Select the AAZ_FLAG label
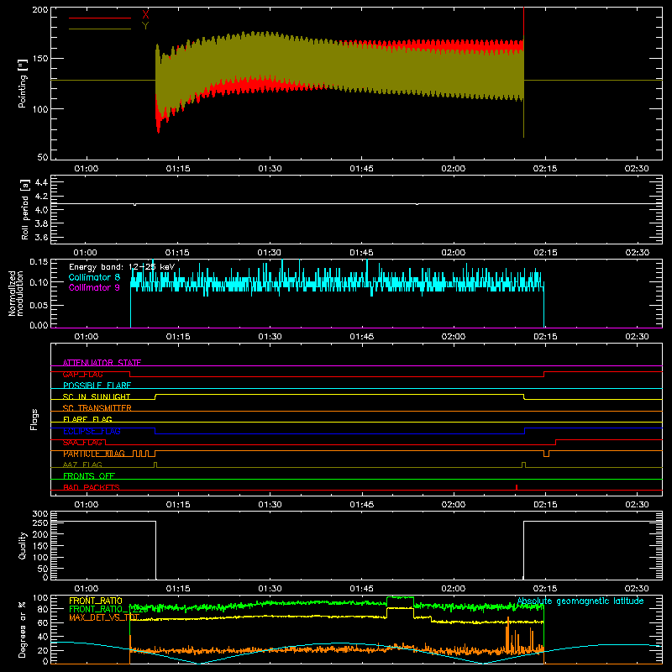This screenshot has width=672, height=672. pos(82,465)
